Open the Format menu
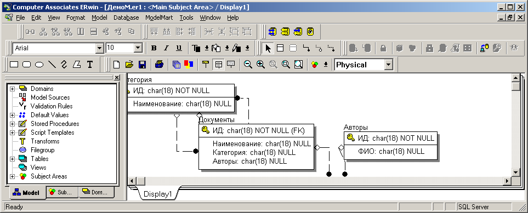 pos(76,18)
